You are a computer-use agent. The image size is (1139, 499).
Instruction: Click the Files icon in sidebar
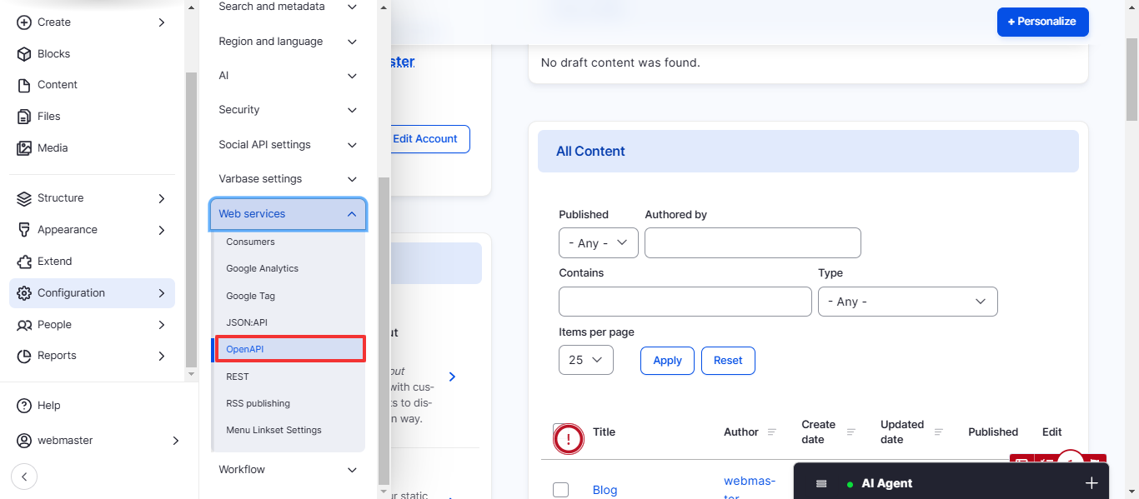pyautogui.click(x=23, y=117)
